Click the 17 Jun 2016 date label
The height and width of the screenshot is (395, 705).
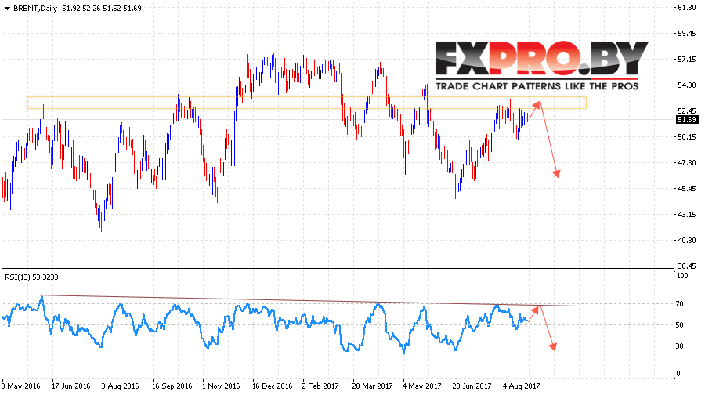tap(70, 386)
